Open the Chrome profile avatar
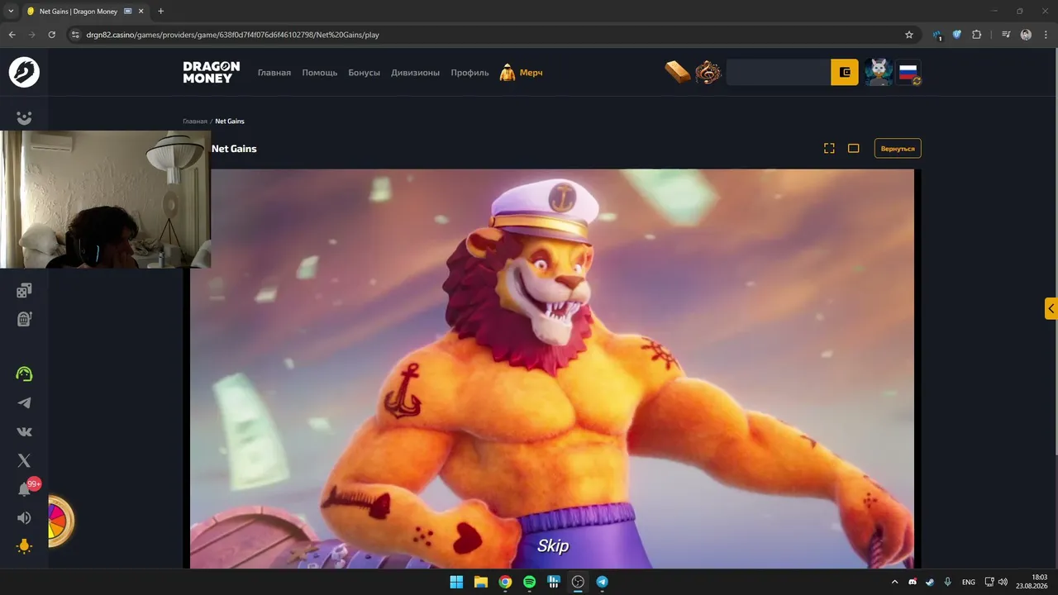The height and width of the screenshot is (595, 1058). (1026, 35)
